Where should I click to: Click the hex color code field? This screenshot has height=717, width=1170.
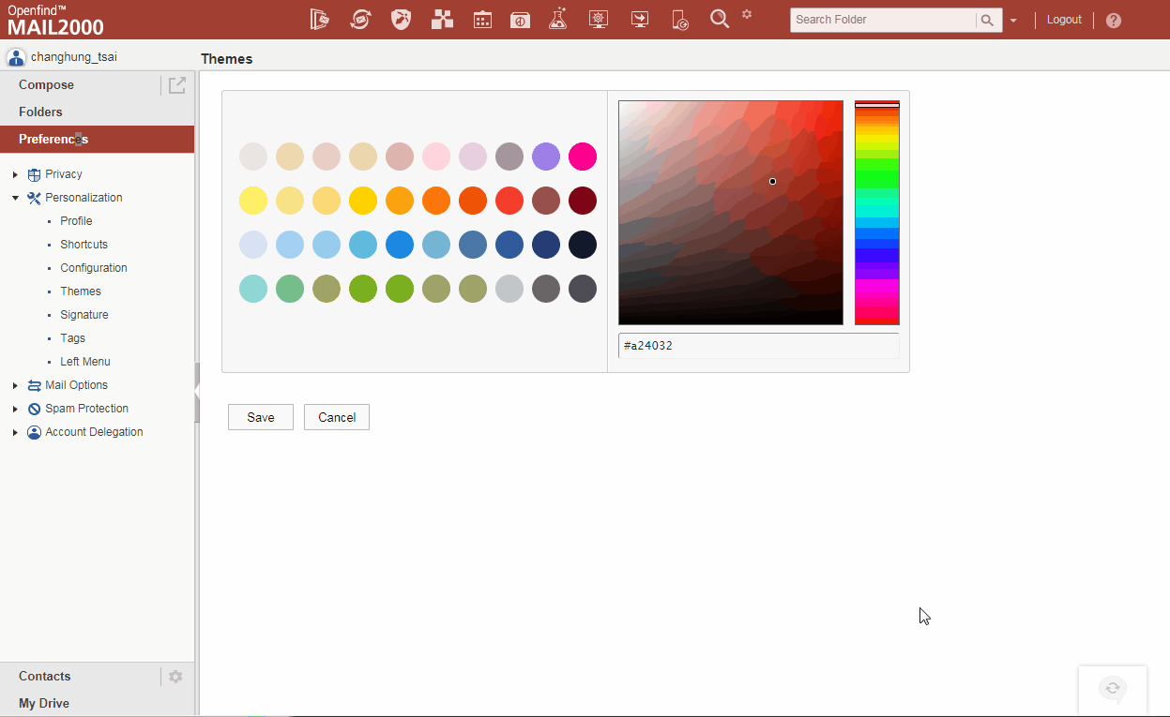click(758, 346)
